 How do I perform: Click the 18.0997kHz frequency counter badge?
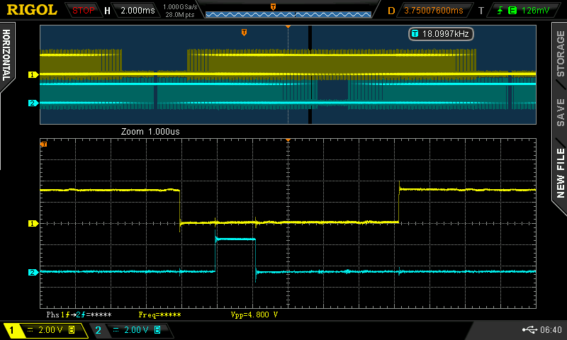441,33
